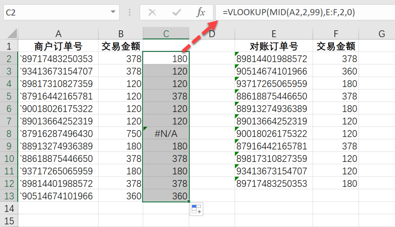Click the Enter checkmark icon in formula bar
This screenshot has height=227, width=395.
point(176,12)
